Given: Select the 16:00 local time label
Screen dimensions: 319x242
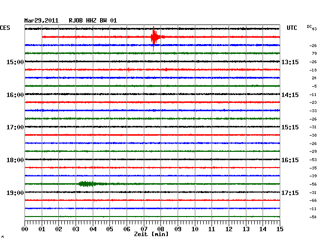Looking at the screenshot, I should (15, 95).
